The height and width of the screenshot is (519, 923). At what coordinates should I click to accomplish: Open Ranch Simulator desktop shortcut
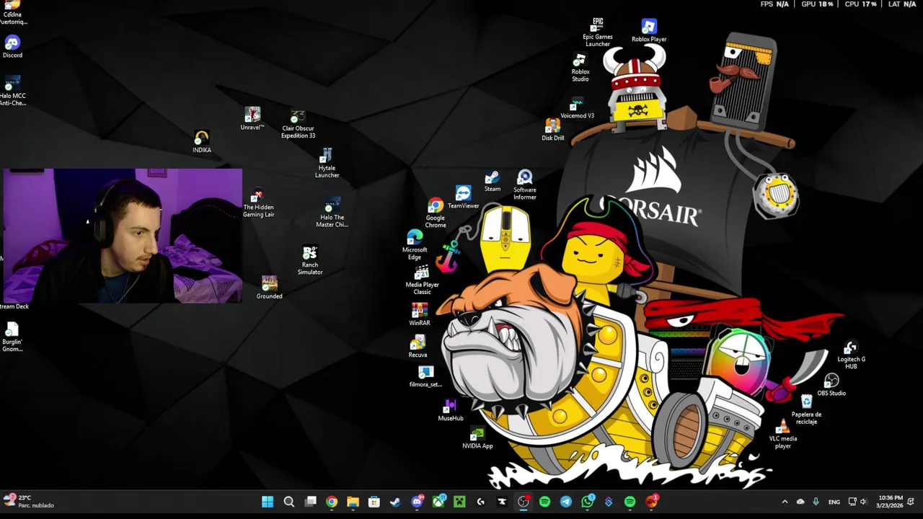310,261
